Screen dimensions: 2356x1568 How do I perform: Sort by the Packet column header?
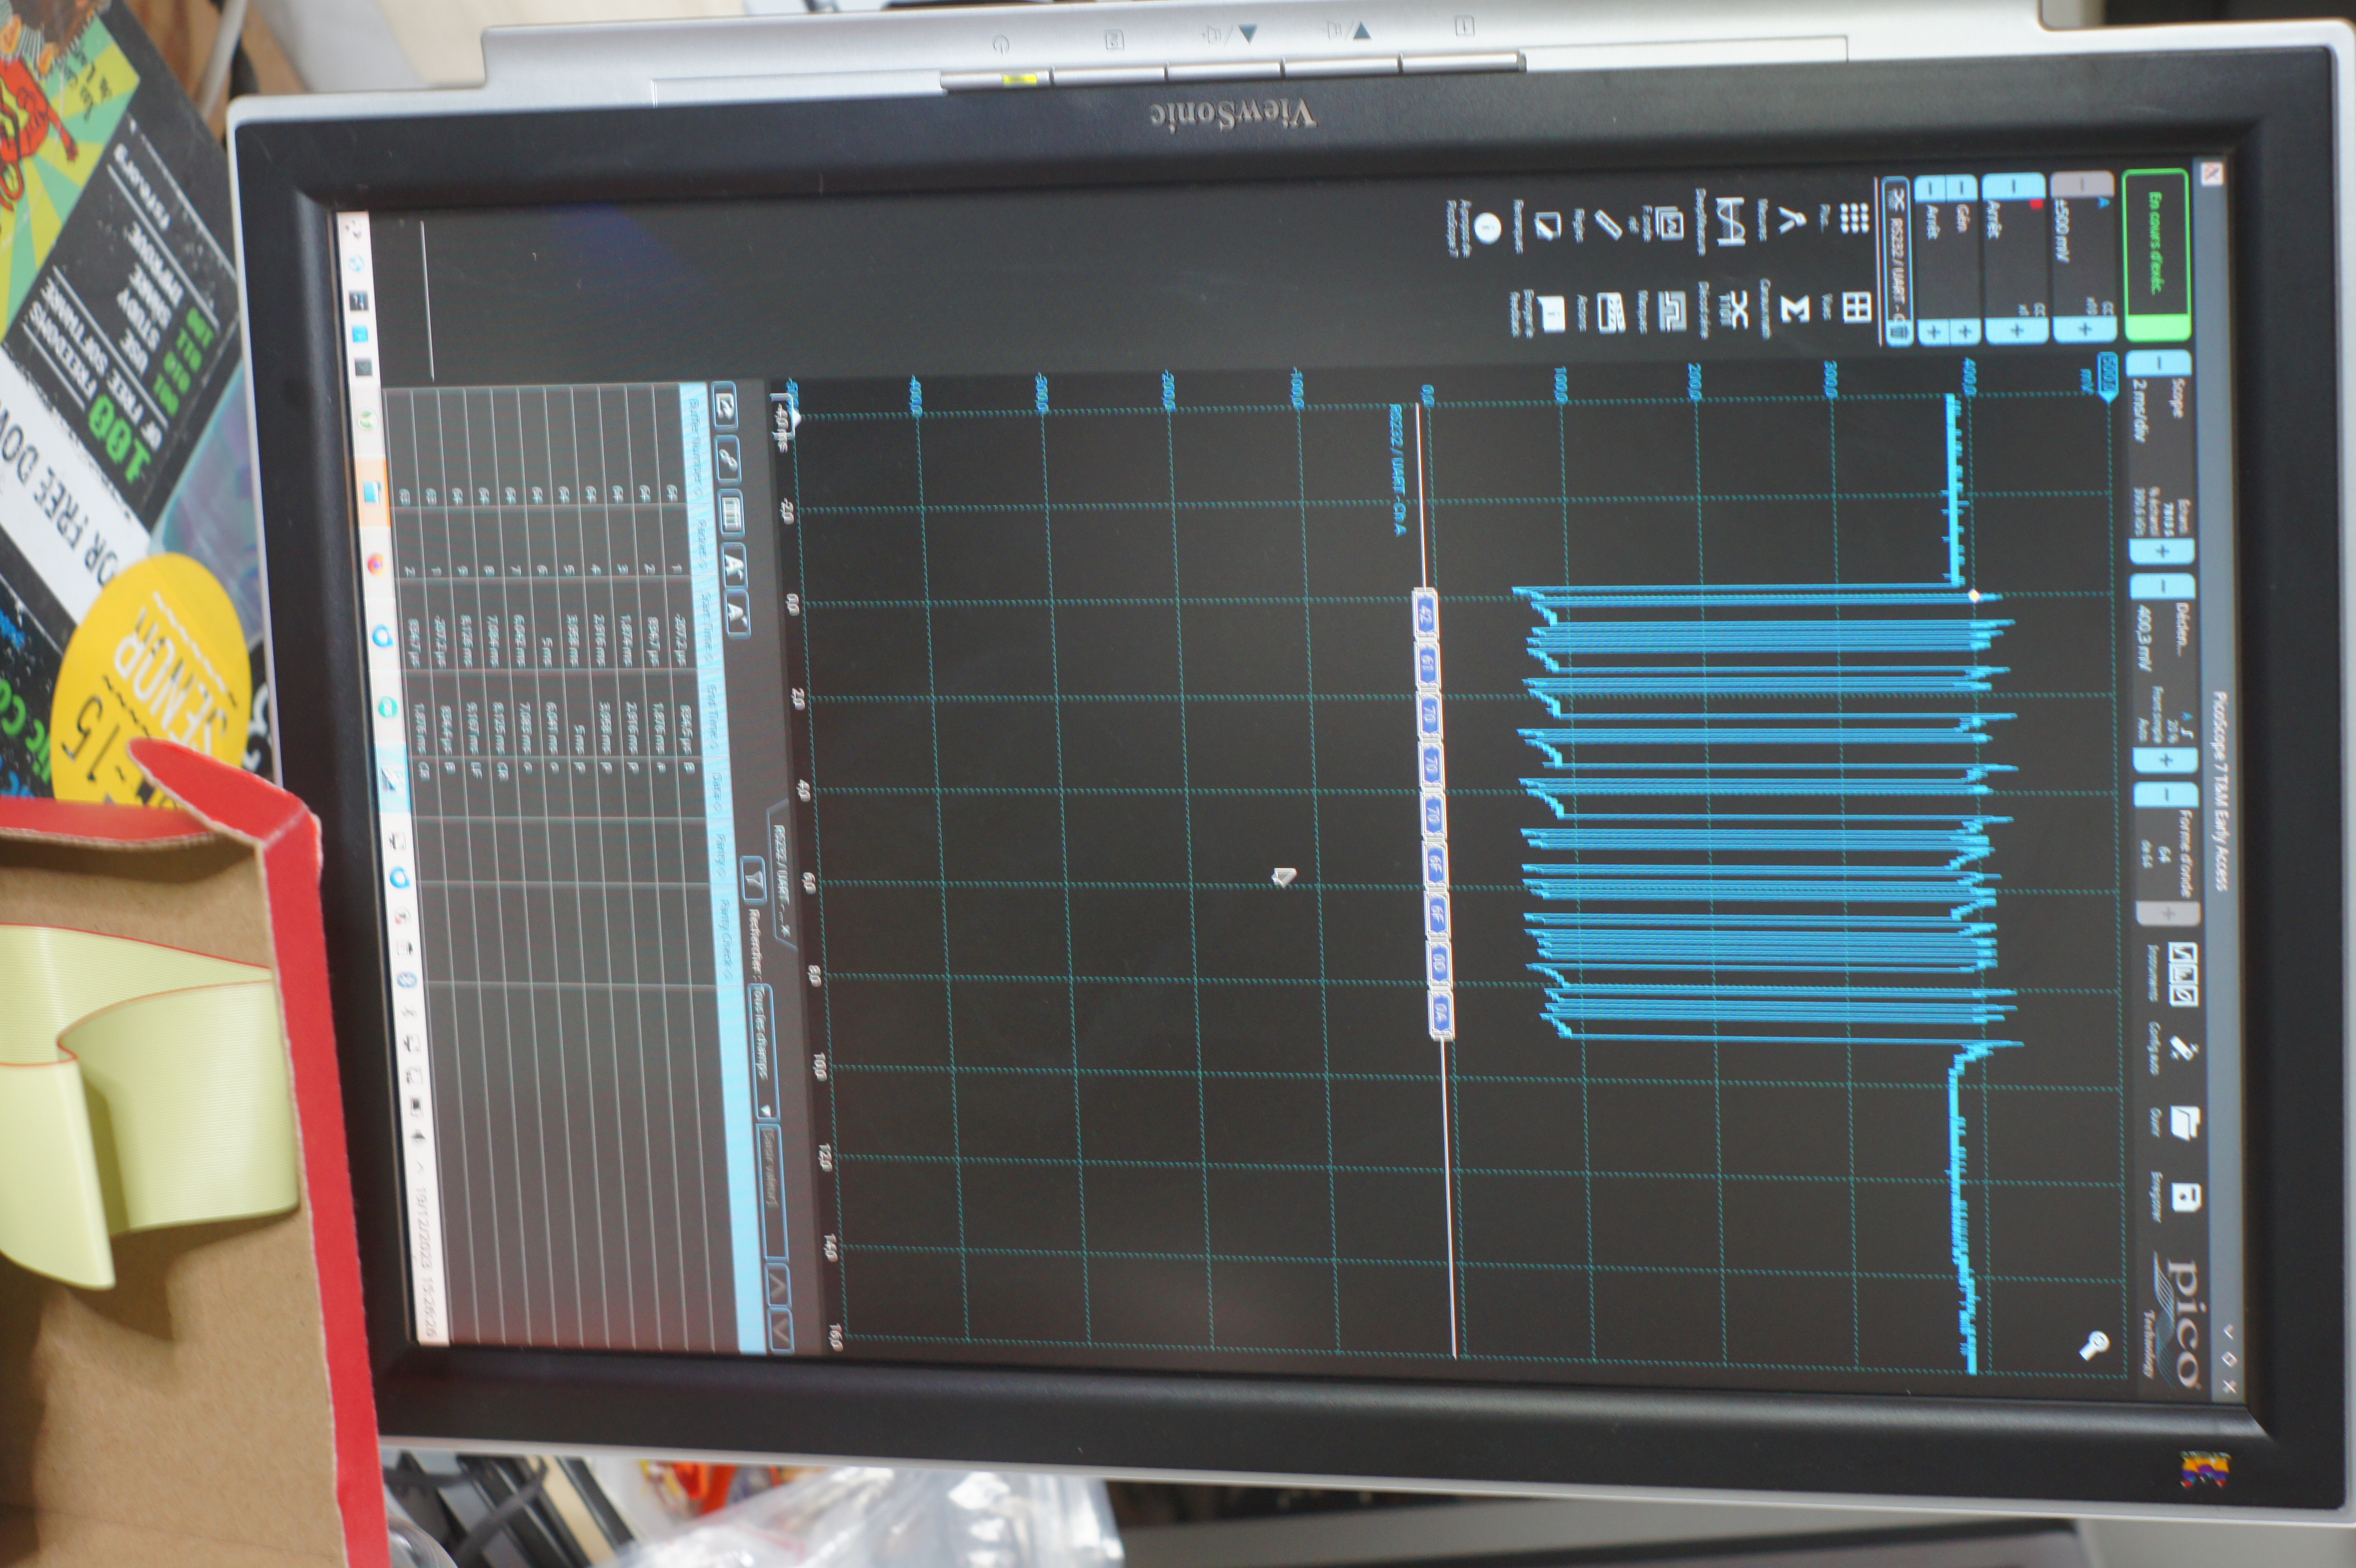702,539
